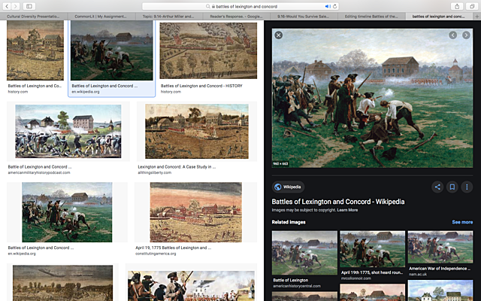Screen dimensions: 481x301
Task: Switch to 'CommonLit | My Assignment' tab
Action: pos(100,17)
